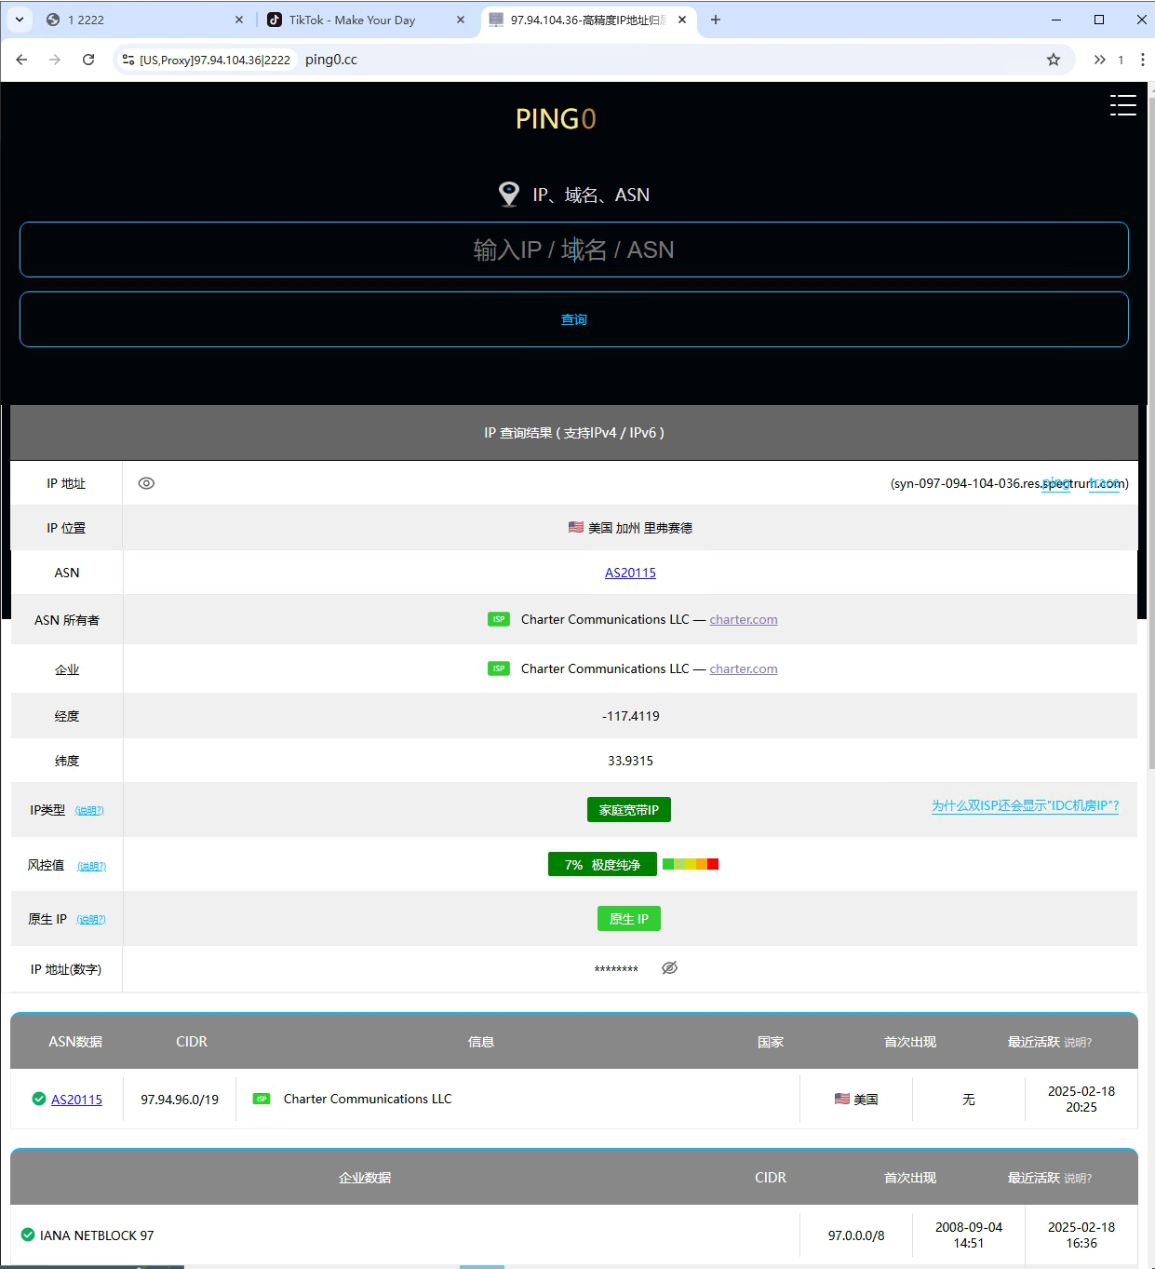Image resolution: width=1155 pixels, height=1269 pixels.
Task: Click the risk value color gradient bar
Action: point(690,863)
